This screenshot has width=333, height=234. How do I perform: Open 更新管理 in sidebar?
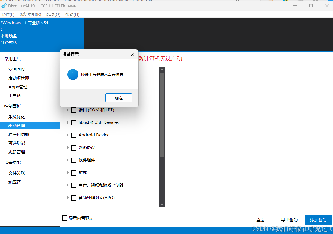(17, 152)
